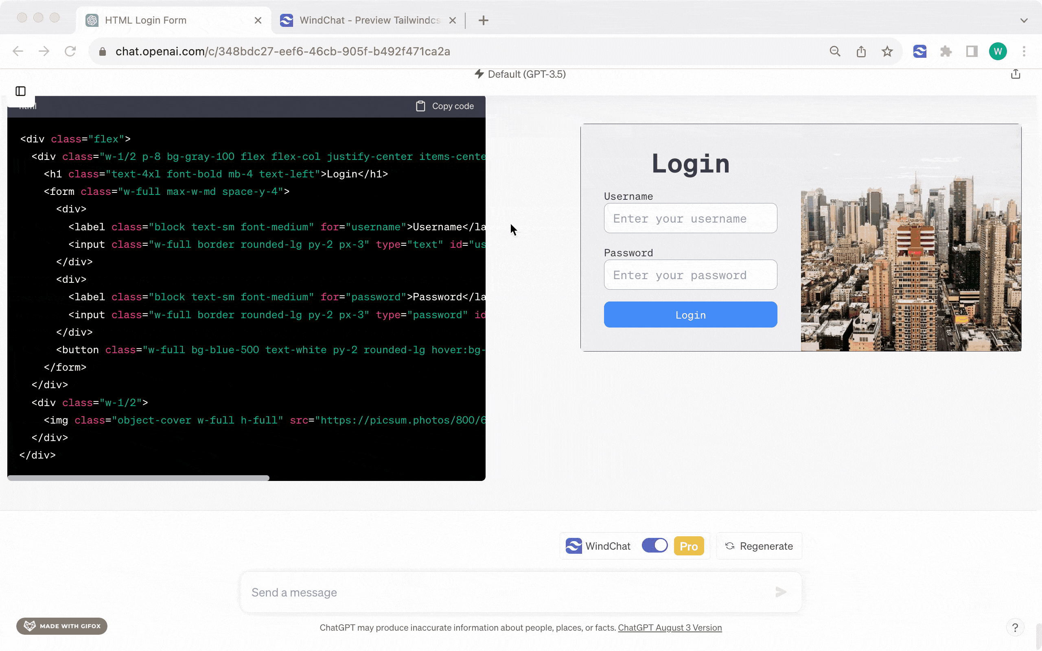Open the Chrome three-dot menu
Viewport: 1042px width, 651px height.
(1024, 52)
